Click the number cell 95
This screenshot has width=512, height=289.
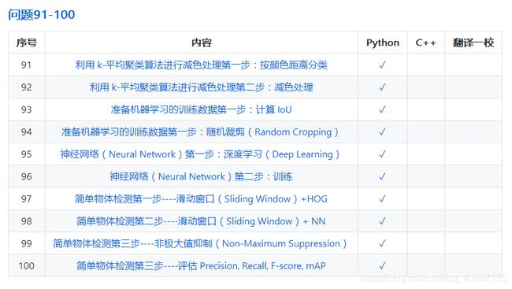27,154
